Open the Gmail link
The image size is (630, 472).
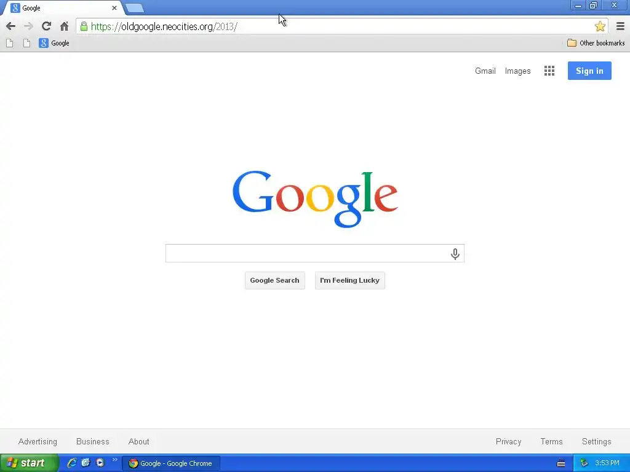pos(485,71)
